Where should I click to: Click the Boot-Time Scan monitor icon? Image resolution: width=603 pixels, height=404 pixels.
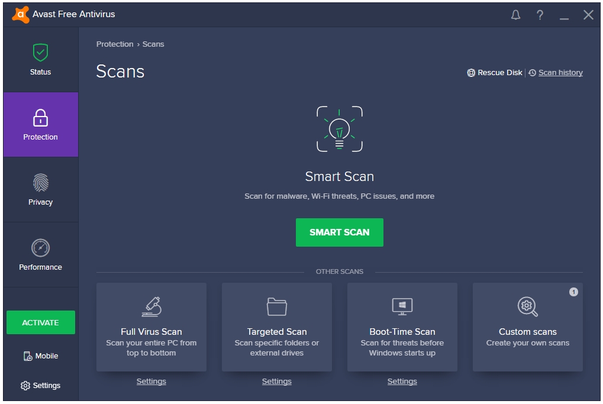click(x=402, y=306)
